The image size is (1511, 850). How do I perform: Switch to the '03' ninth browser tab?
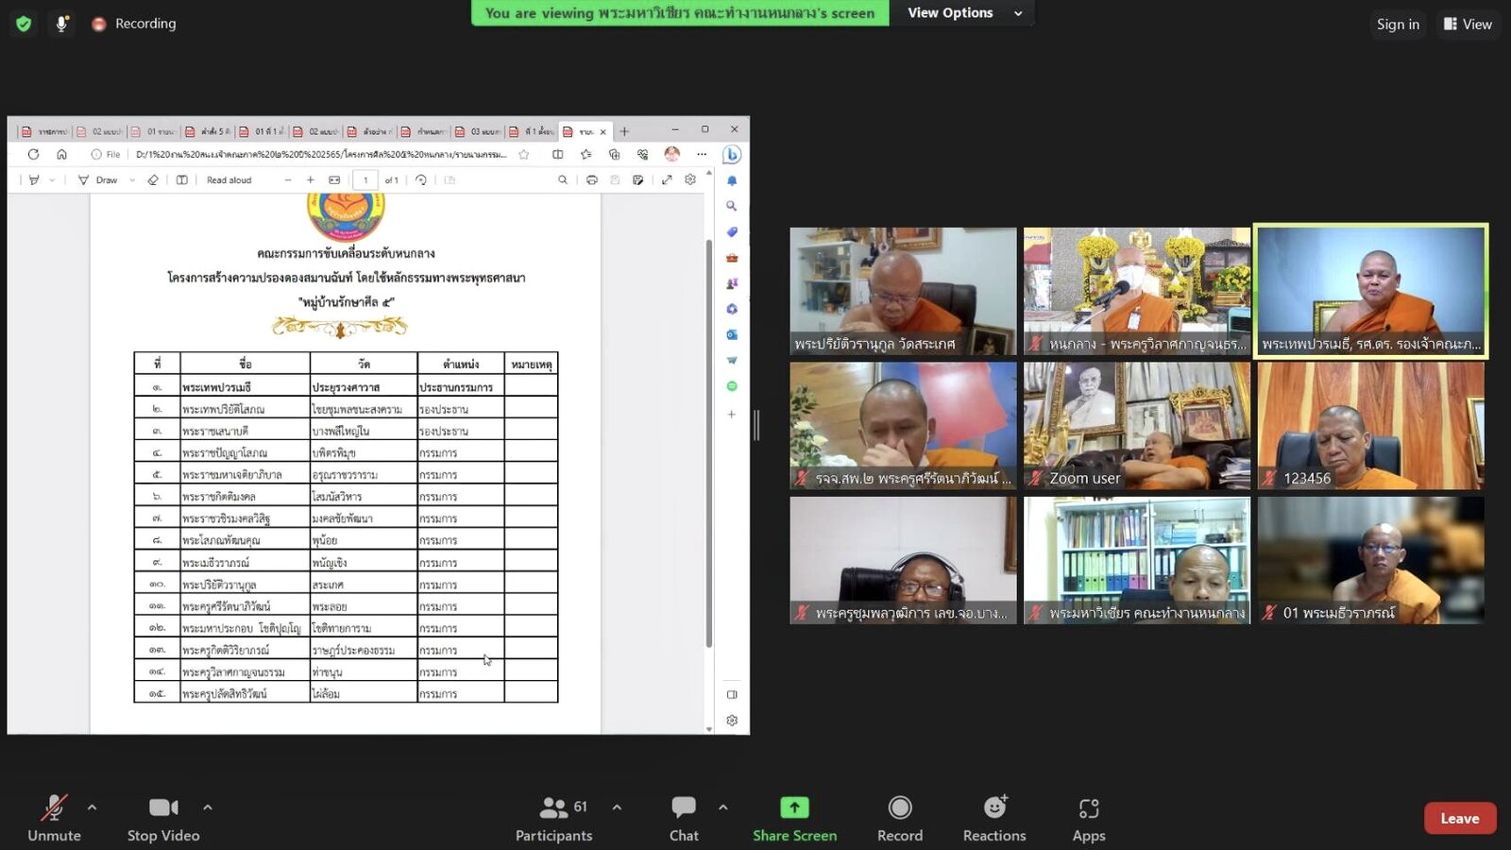coord(478,131)
